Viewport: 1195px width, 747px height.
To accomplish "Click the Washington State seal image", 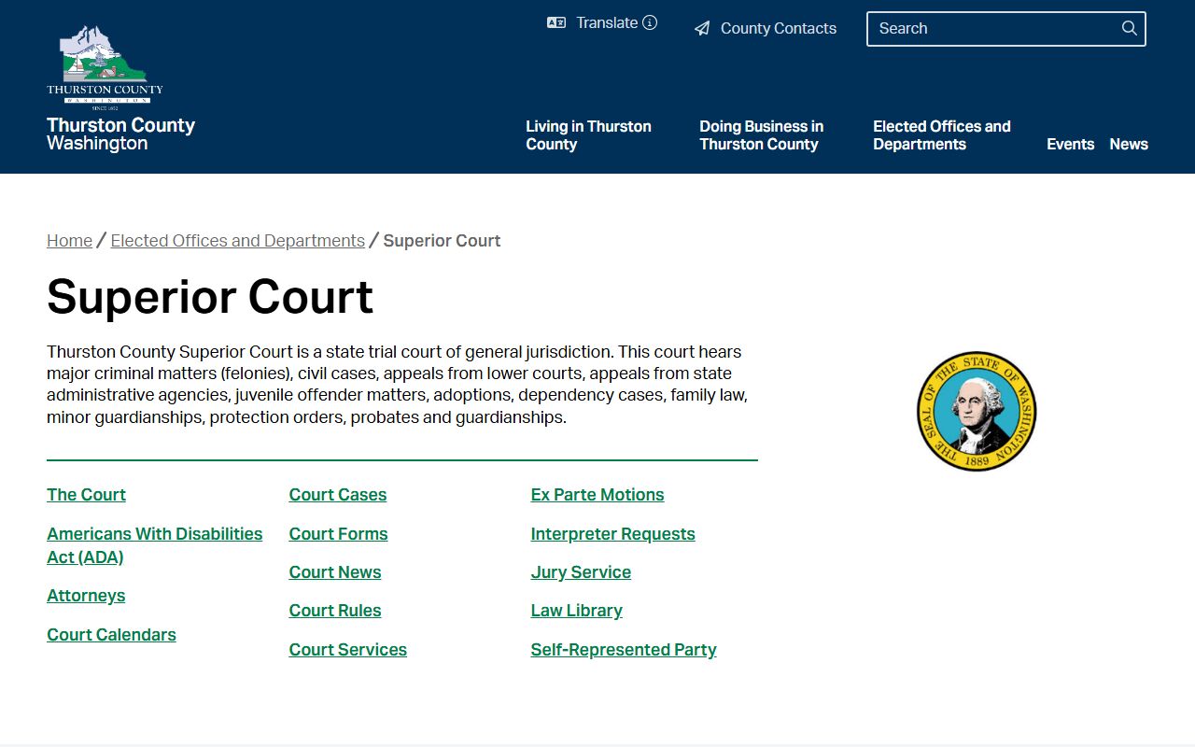I will 977,411.
